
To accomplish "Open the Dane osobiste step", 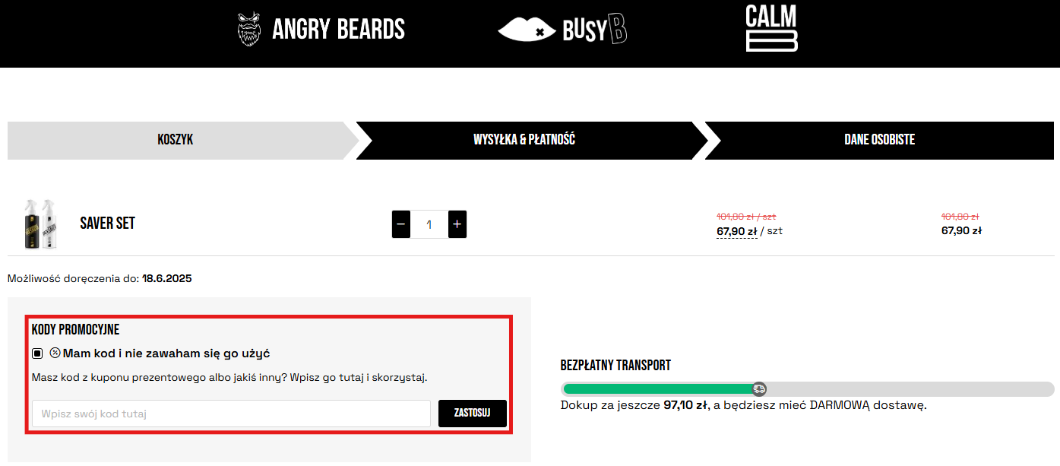I will 879,140.
